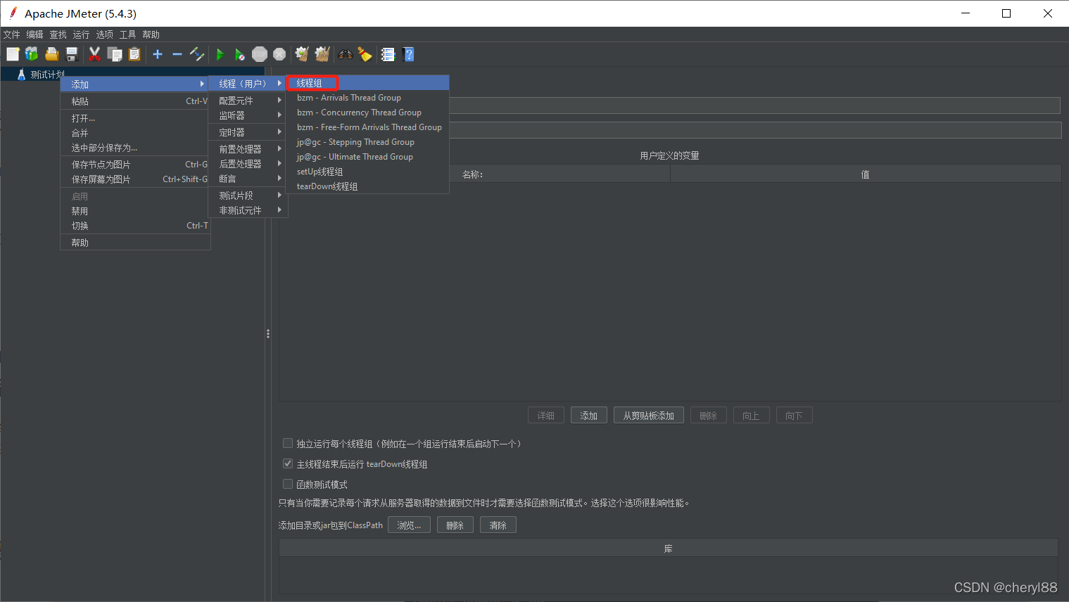1069x602 pixels.
Task: Select 切换 in context menu
Action: pos(135,226)
